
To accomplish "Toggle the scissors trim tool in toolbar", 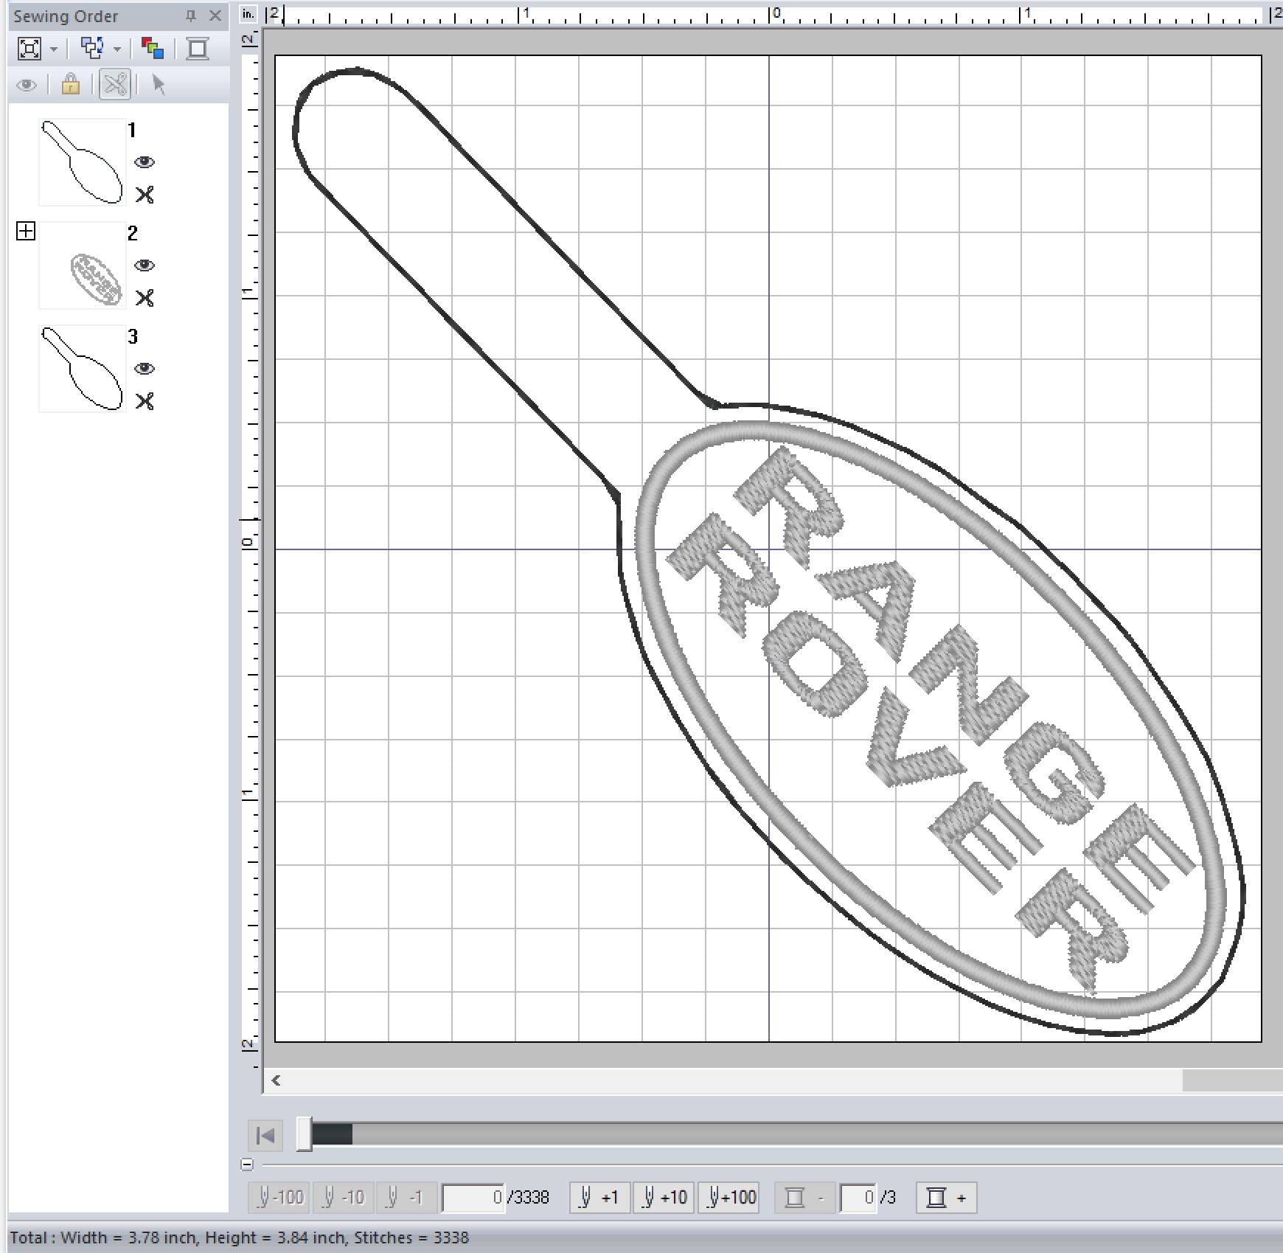I will 116,84.
